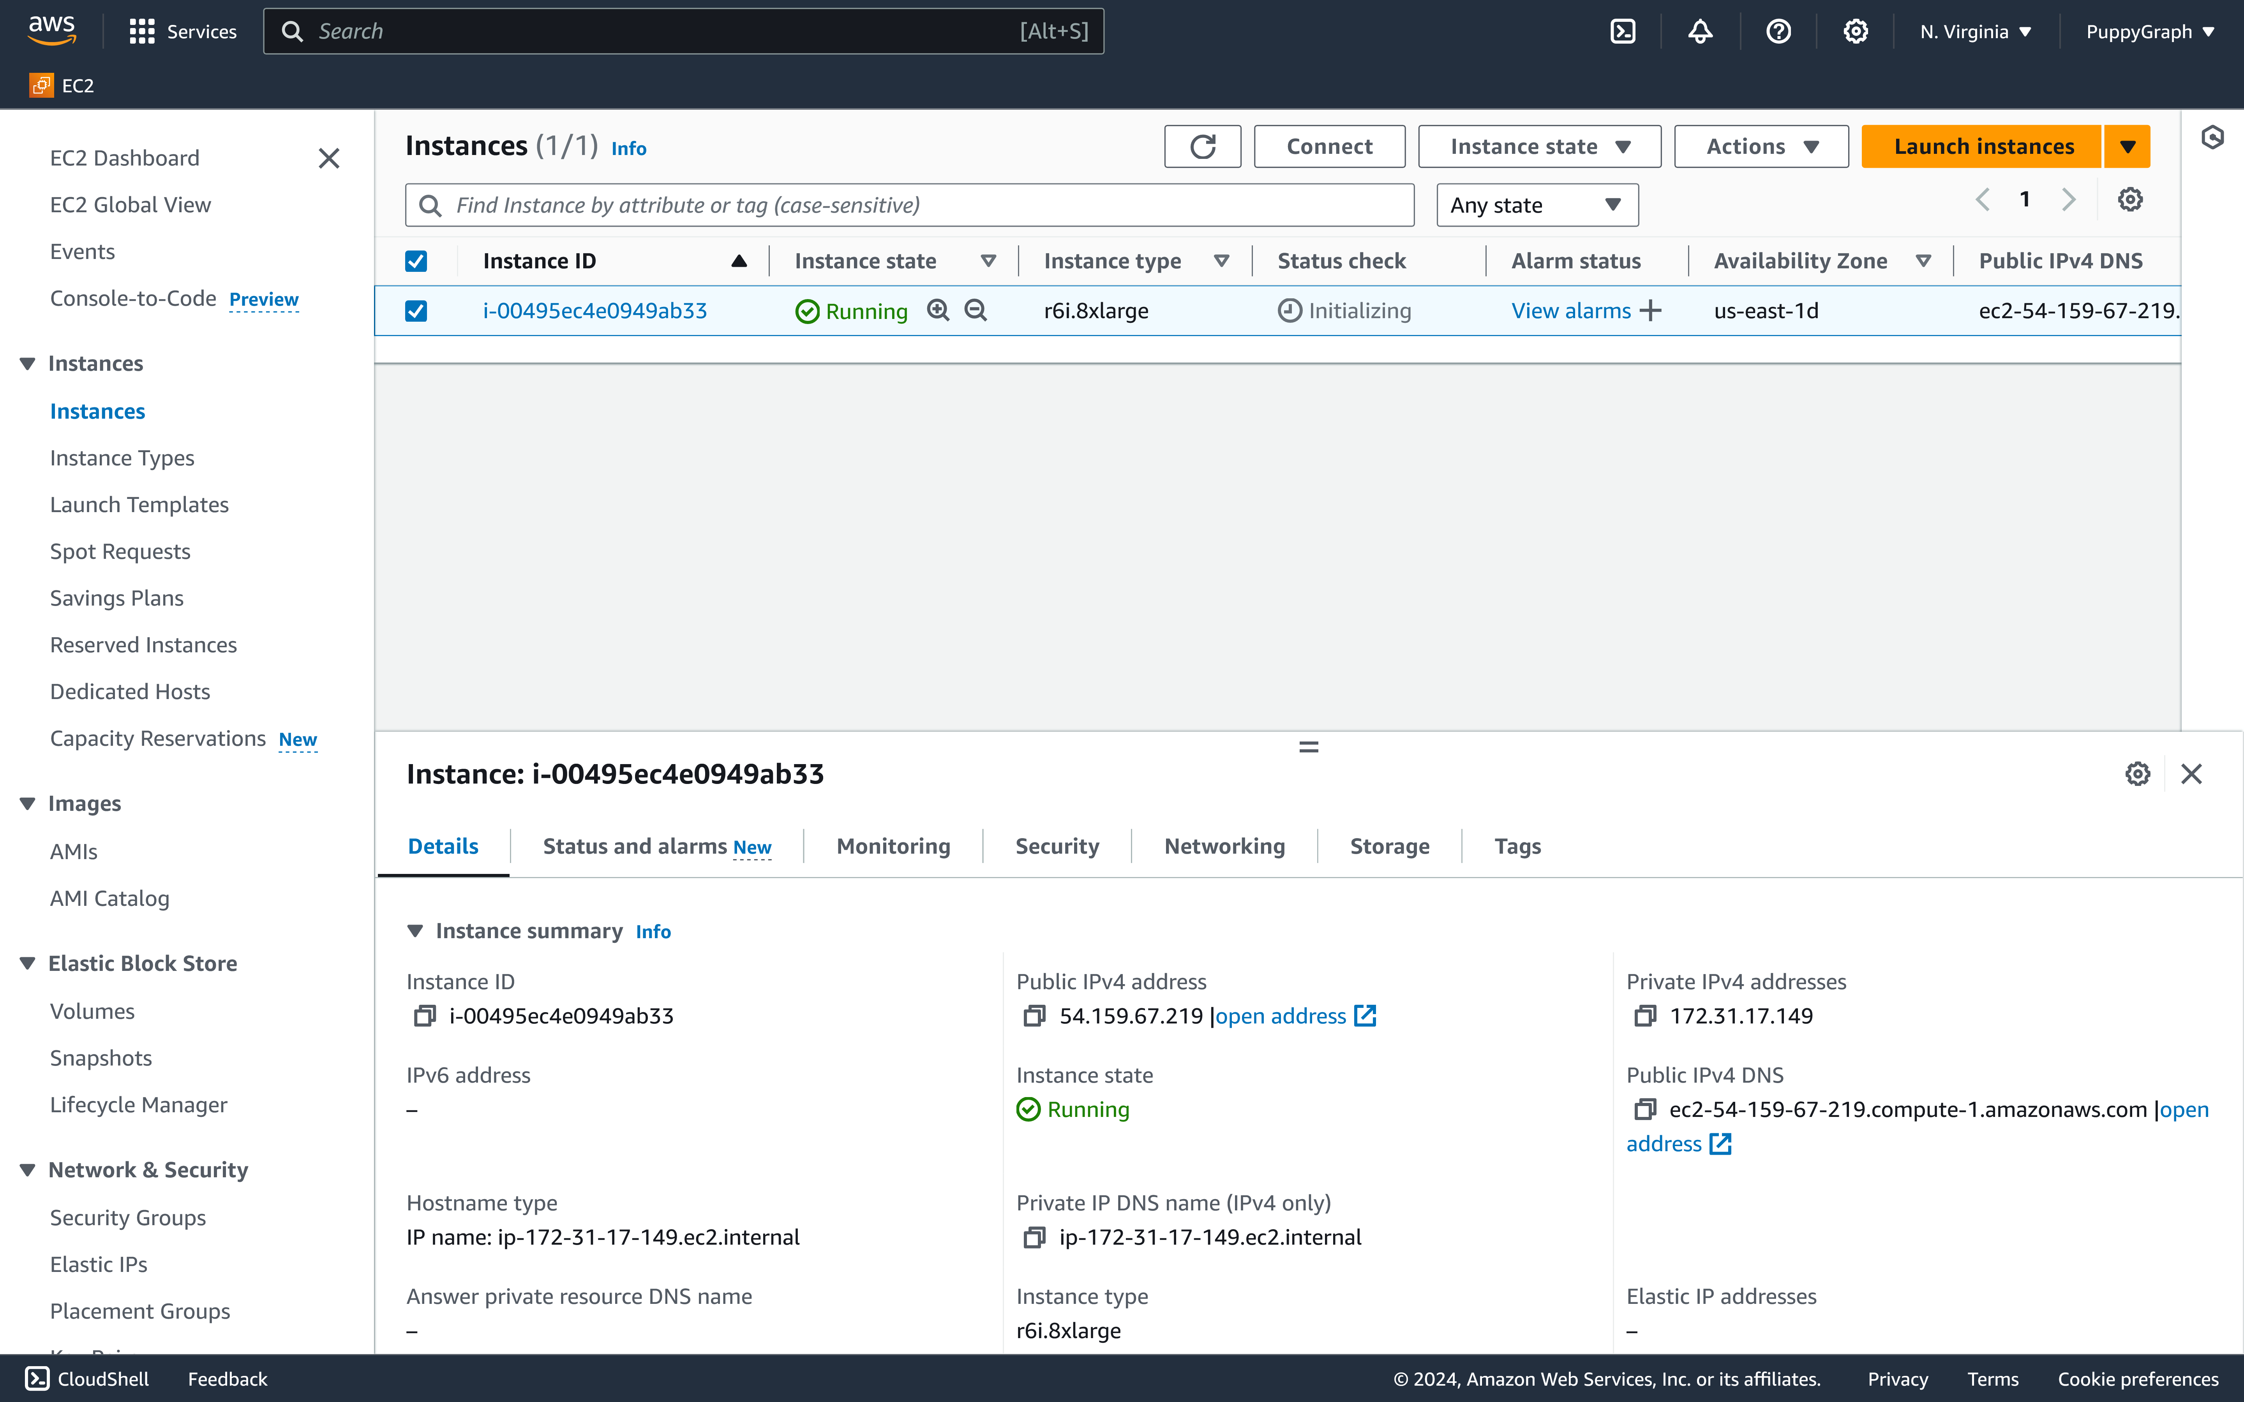Refresh the instances list
Image resolution: width=2244 pixels, height=1402 pixels.
tap(1203, 146)
